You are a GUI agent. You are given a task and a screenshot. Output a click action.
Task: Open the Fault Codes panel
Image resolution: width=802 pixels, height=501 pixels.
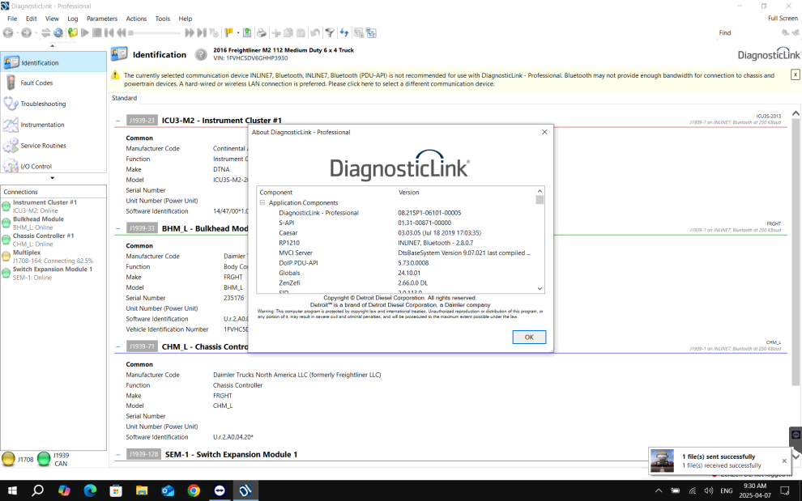[x=36, y=83]
